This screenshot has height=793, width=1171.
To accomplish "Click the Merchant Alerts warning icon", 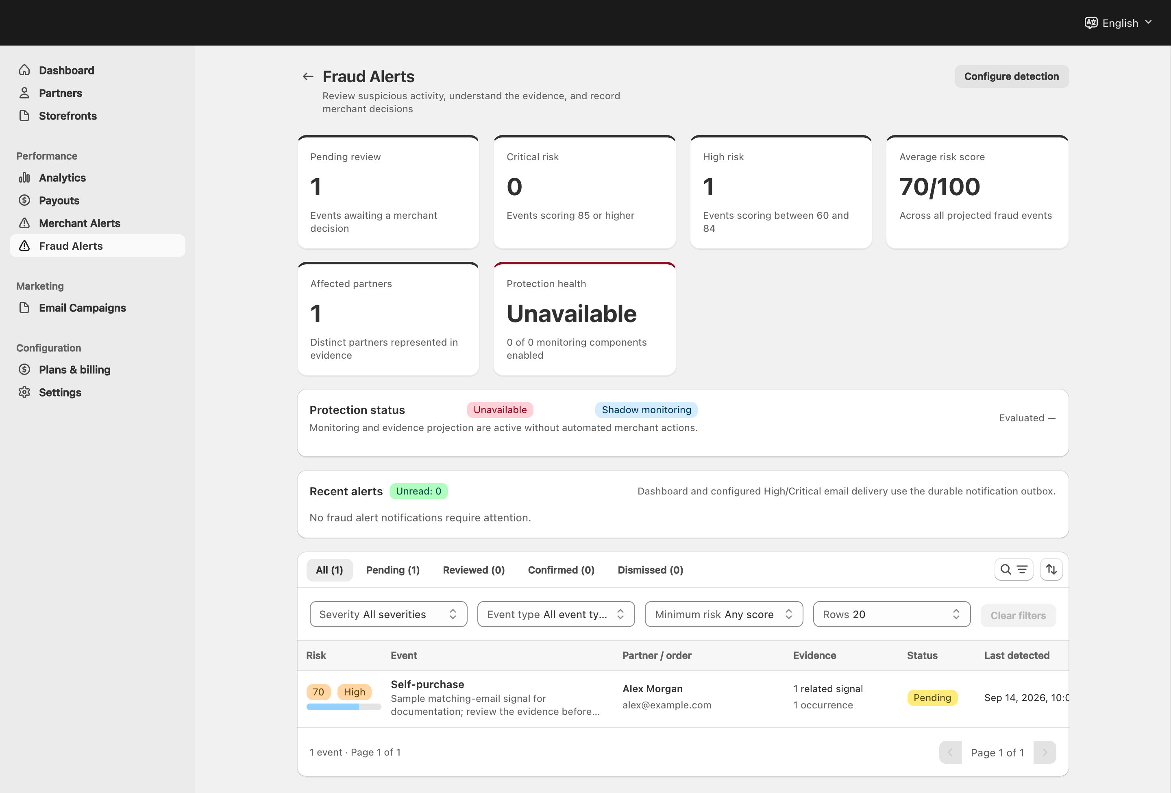I will tap(24, 223).
